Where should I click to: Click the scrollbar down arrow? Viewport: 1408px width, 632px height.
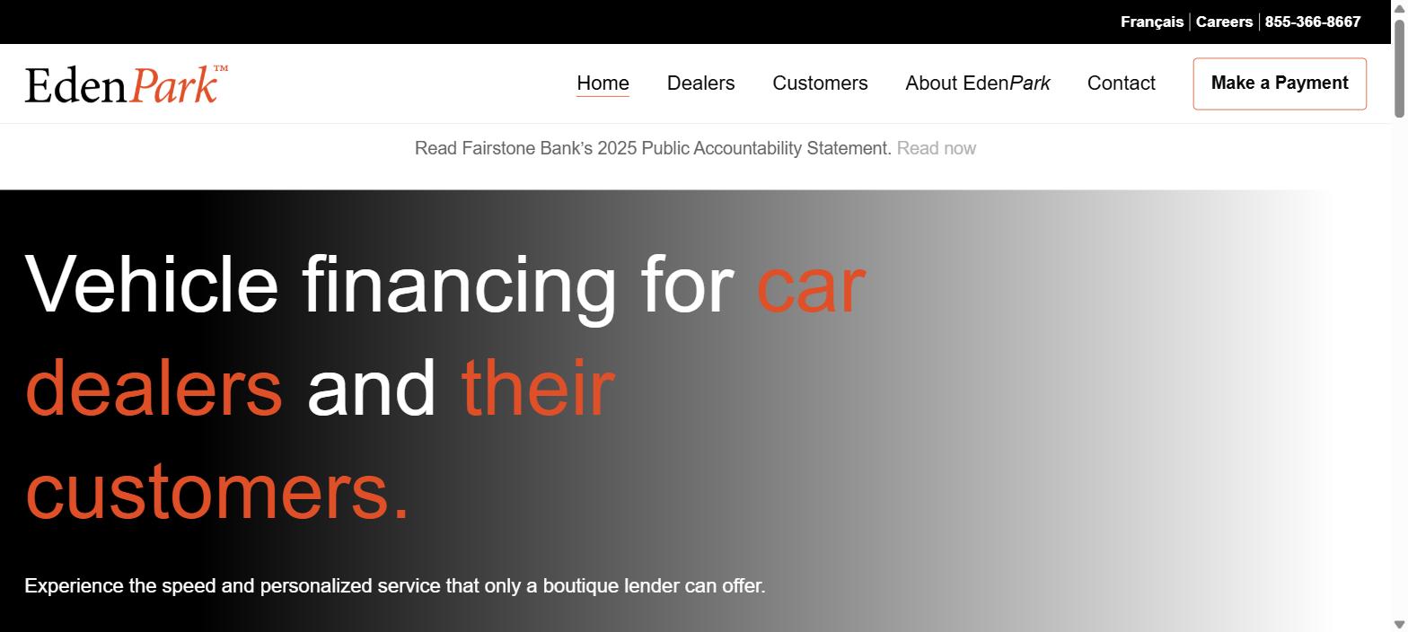[x=1399, y=625]
